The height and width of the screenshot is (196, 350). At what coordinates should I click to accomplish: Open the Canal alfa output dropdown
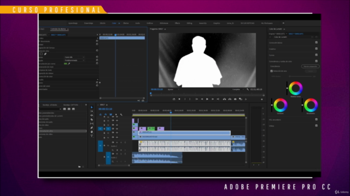click(74, 57)
